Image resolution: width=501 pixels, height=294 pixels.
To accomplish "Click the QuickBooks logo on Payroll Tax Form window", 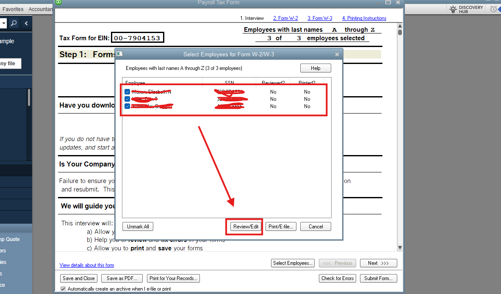I will click(58, 2).
